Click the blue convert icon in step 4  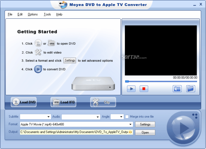point(38,69)
